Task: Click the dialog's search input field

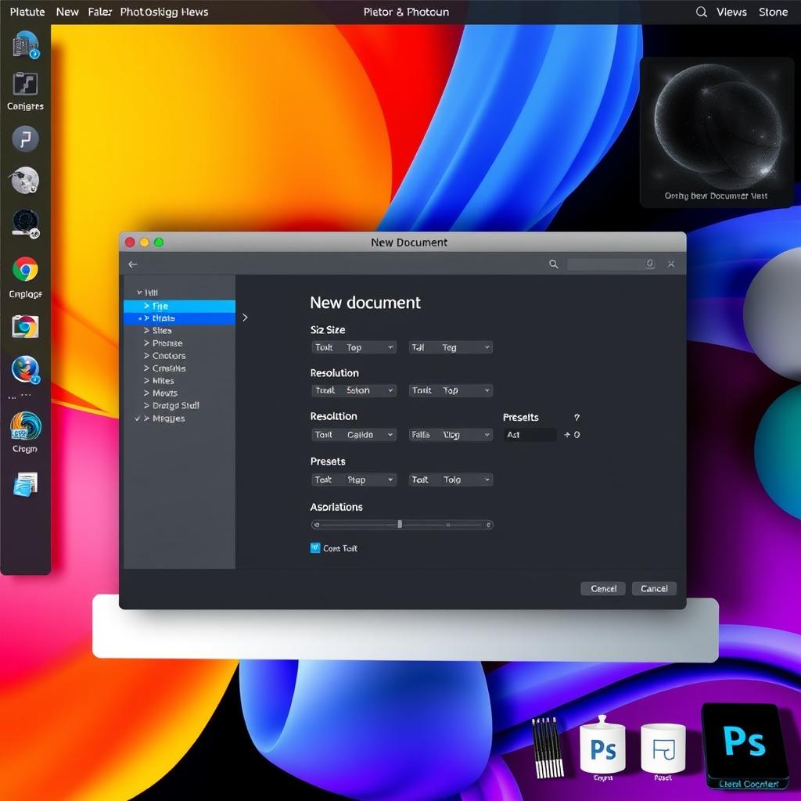Action: 611,264
